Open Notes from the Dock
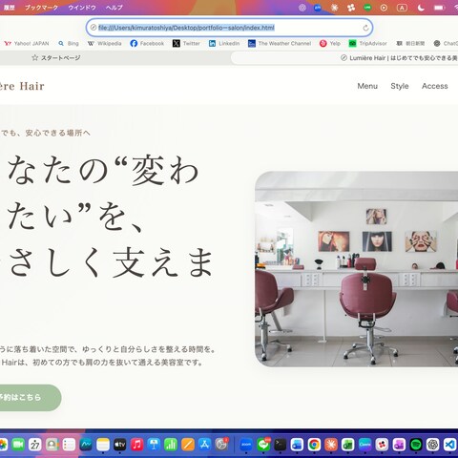The image size is (458, 458). coord(103,445)
